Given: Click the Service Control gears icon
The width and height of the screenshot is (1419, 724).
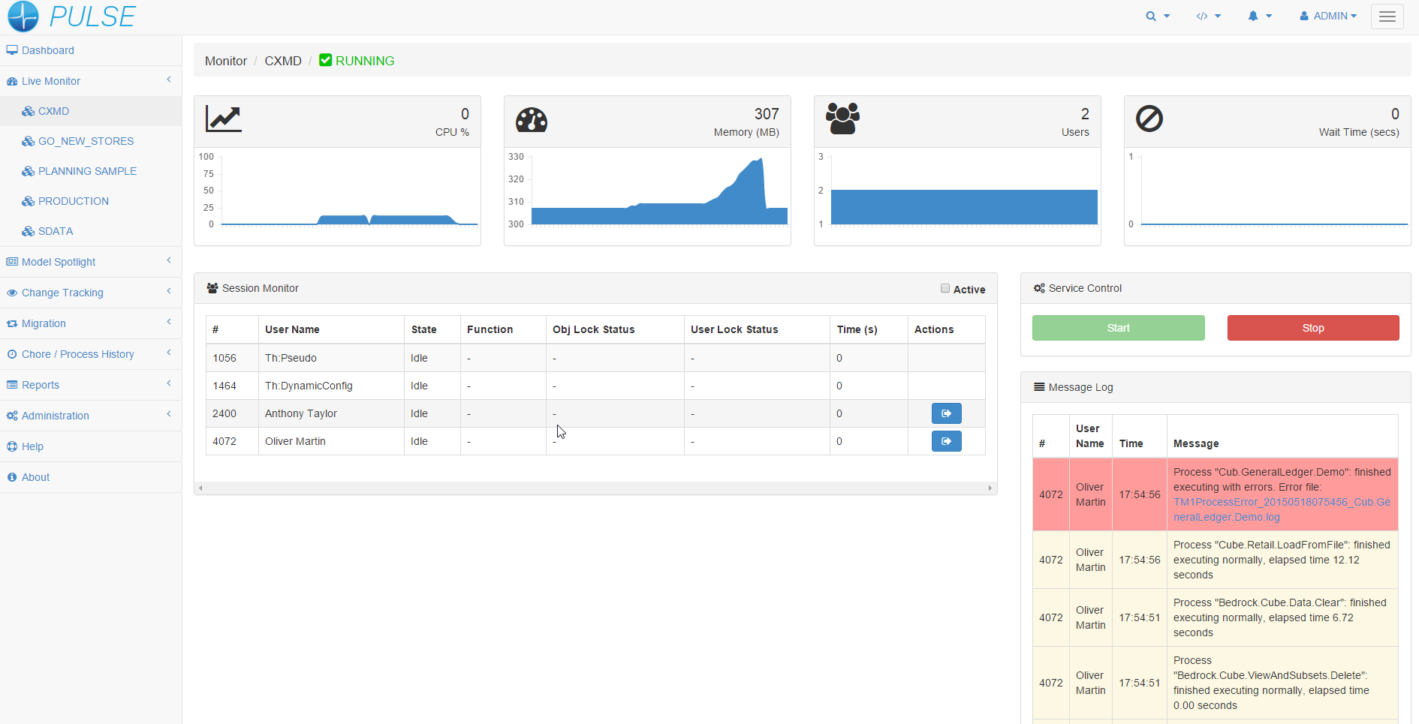Looking at the screenshot, I should coord(1039,288).
